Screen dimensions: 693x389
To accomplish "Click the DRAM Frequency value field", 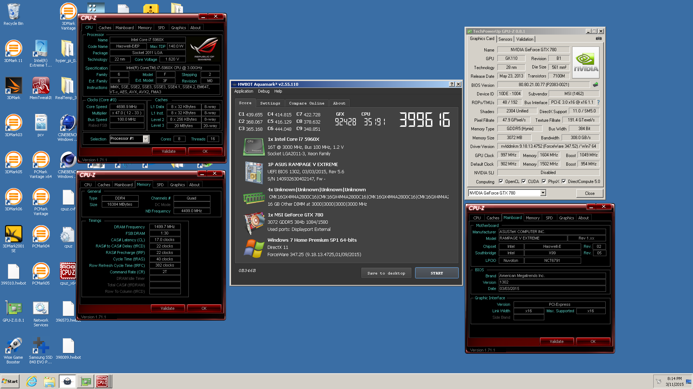I will click(x=165, y=227).
